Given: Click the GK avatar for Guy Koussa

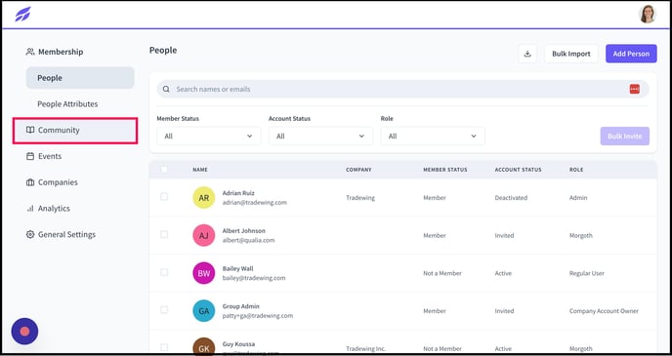Looking at the screenshot, I should (x=203, y=346).
